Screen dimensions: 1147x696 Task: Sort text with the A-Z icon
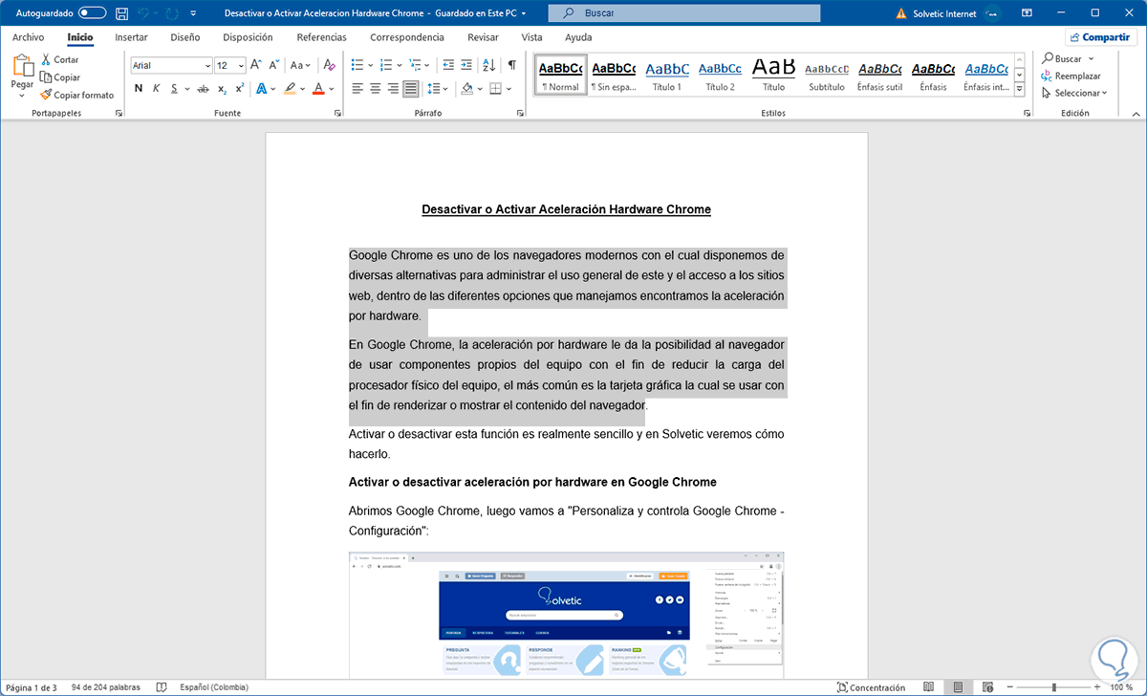(489, 65)
